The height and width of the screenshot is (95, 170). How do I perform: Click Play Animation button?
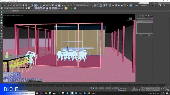click(x=135, y=88)
